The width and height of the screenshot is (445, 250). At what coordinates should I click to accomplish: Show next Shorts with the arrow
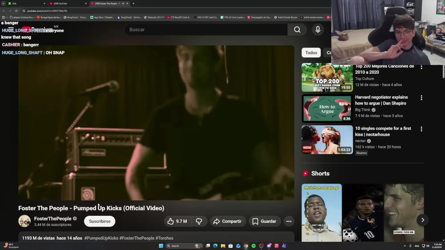tap(422, 220)
